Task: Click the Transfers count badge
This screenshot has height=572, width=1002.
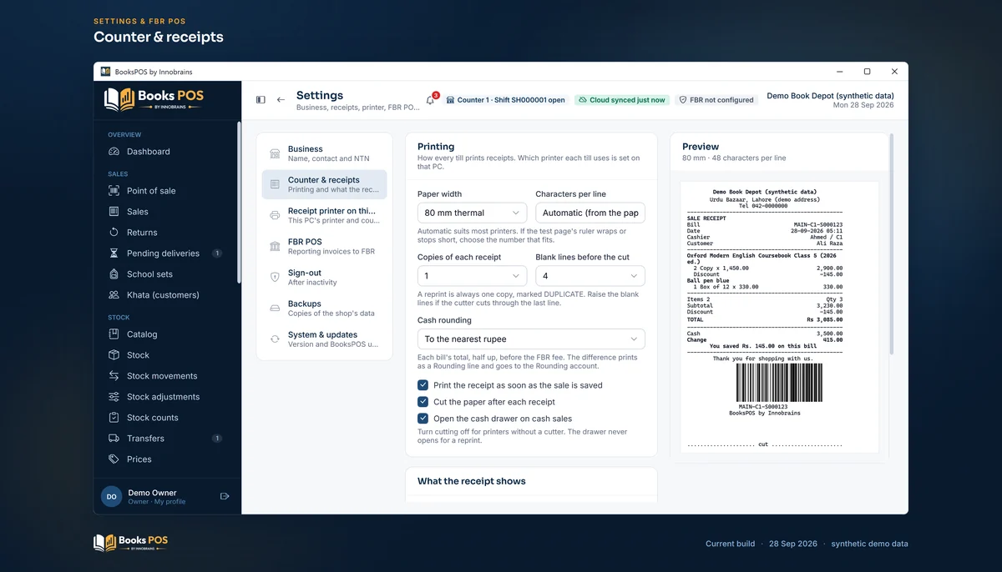Action: pyautogui.click(x=217, y=439)
